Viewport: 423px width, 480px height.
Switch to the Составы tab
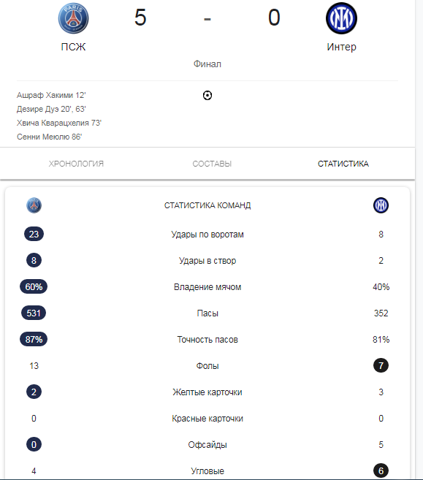212,164
